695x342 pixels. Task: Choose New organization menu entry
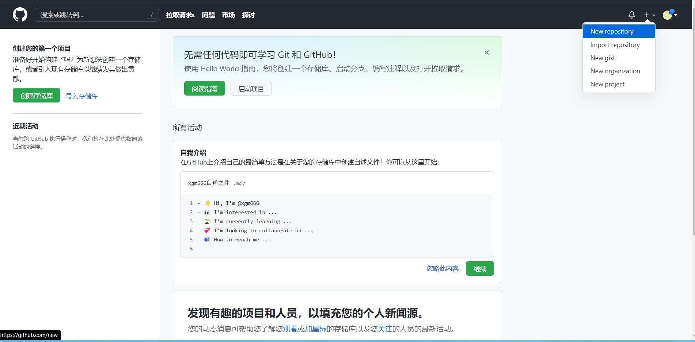[x=619, y=71]
